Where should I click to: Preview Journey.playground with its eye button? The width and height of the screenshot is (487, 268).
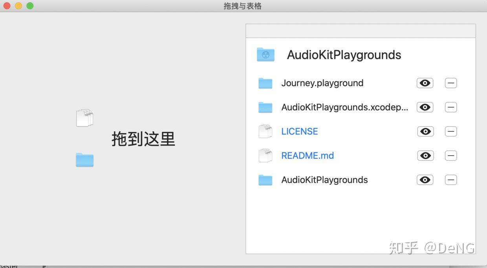point(425,83)
